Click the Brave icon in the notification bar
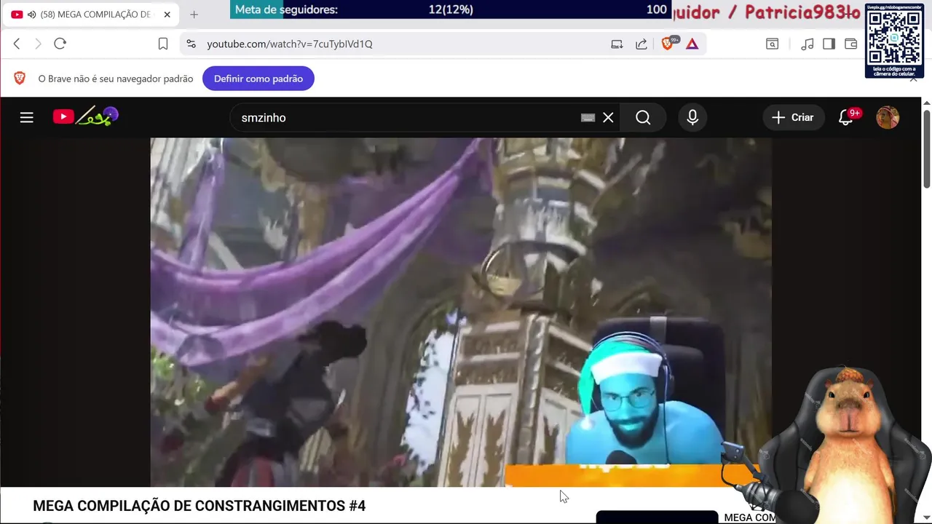Viewport: 932px width, 524px height. [20, 79]
